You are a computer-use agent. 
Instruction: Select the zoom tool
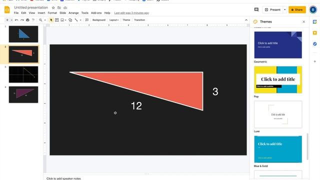(40, 20)
